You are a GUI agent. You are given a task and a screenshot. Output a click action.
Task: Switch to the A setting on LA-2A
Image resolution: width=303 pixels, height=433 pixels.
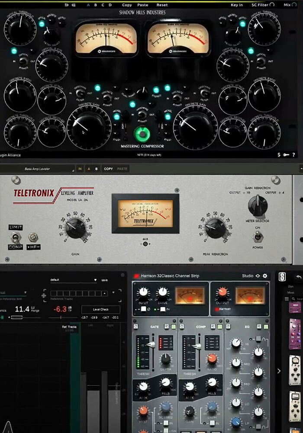[x=89, y=169]
